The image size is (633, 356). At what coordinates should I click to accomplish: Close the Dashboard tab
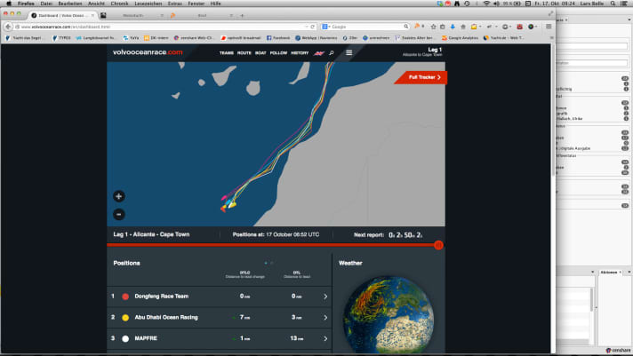pyautogui.click(x=92, y=15)
